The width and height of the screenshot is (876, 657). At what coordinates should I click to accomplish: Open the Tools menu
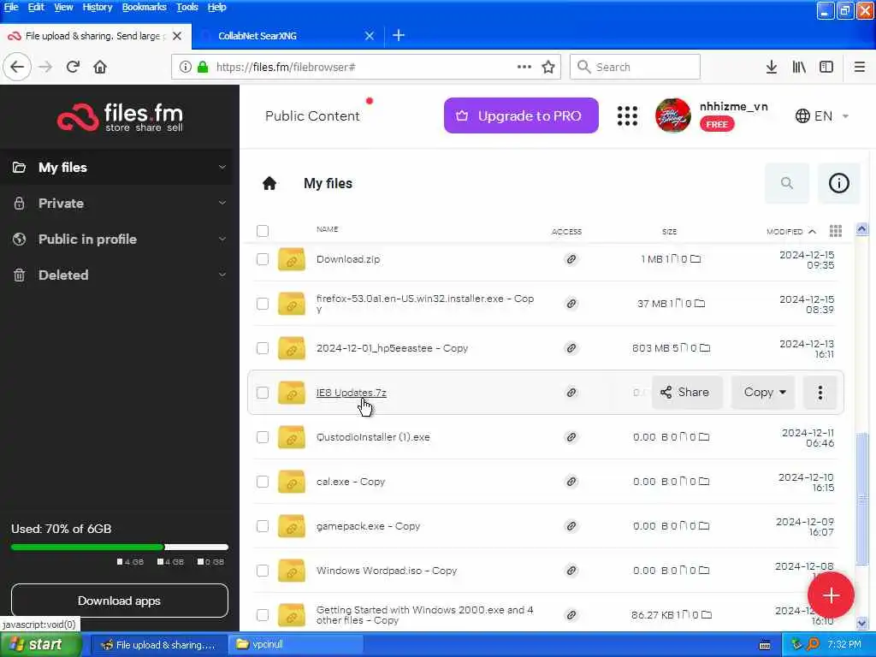tap(186, 7)
